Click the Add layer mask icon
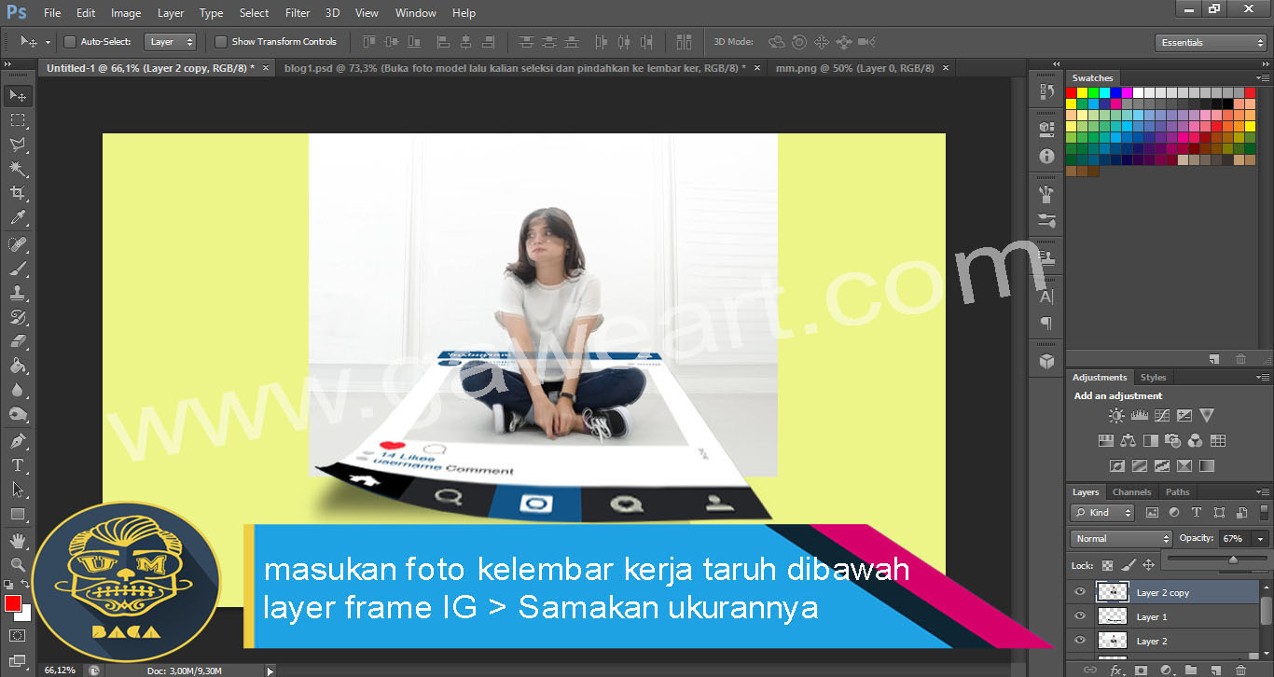The image size is (1274, 677). click(1140, 670)
